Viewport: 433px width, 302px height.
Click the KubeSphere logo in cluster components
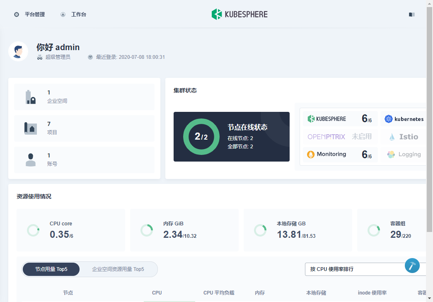[x=327, y=119]
